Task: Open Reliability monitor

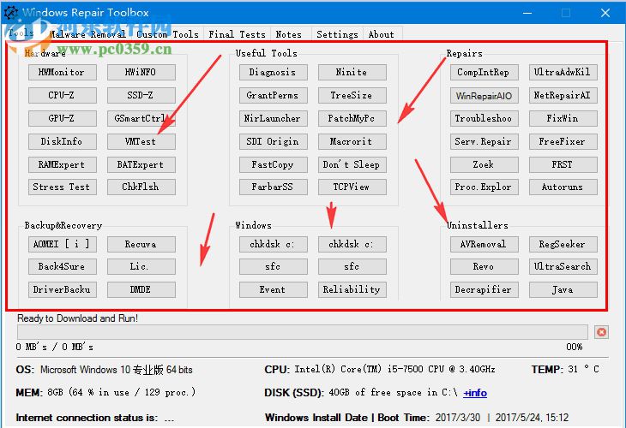Action: (352, 289)
